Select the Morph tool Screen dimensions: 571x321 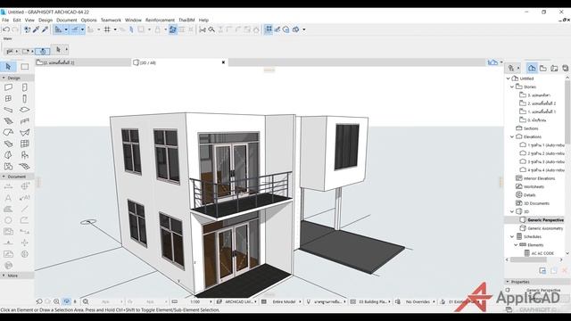(x=8, y=155)
